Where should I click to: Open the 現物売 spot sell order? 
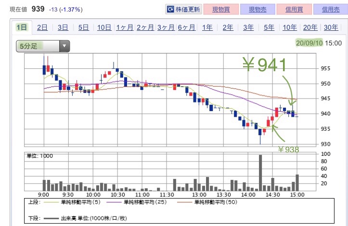[258, 9]
